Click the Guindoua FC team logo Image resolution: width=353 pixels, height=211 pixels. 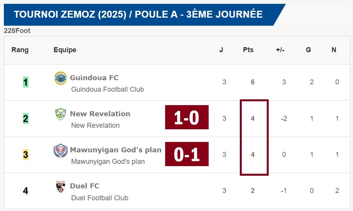[60, 78]
